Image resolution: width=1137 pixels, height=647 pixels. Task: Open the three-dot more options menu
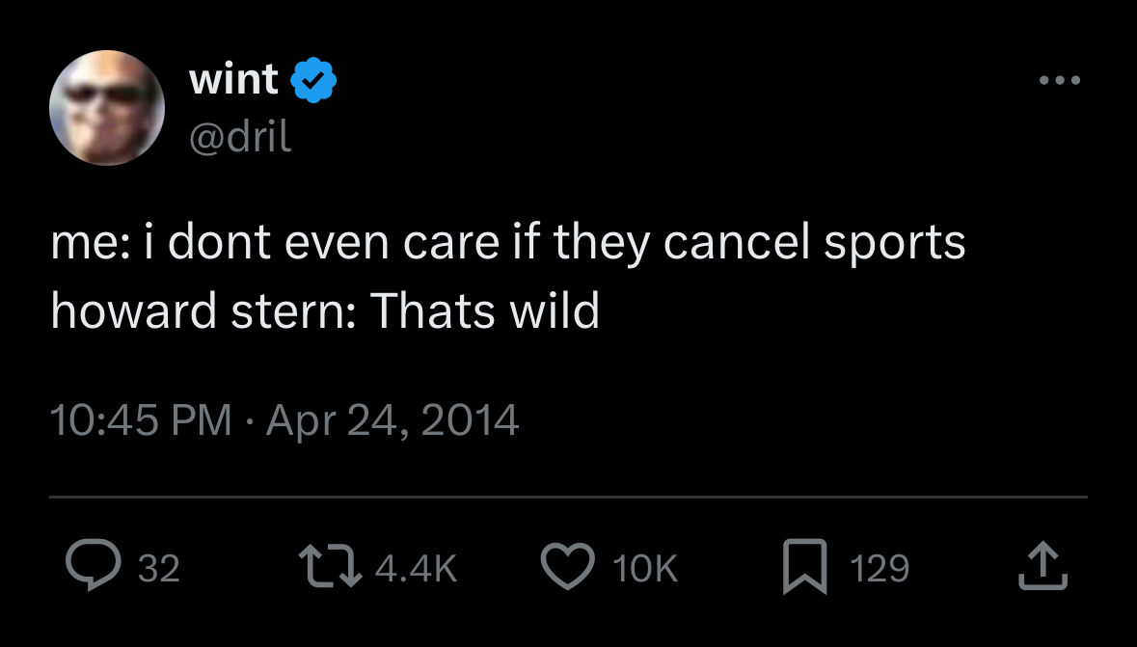click(1060, 80)
